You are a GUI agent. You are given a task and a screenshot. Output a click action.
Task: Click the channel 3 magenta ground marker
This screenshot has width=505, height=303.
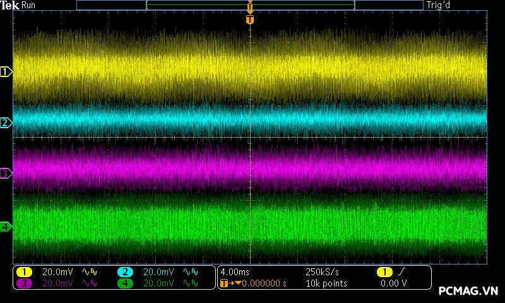(6, 172)
